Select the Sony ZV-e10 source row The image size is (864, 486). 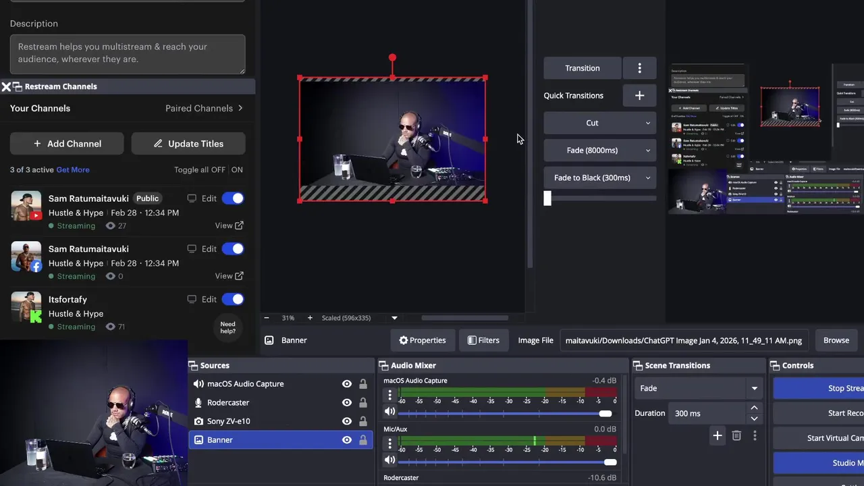pyautogui.click(x=281, y=421)
